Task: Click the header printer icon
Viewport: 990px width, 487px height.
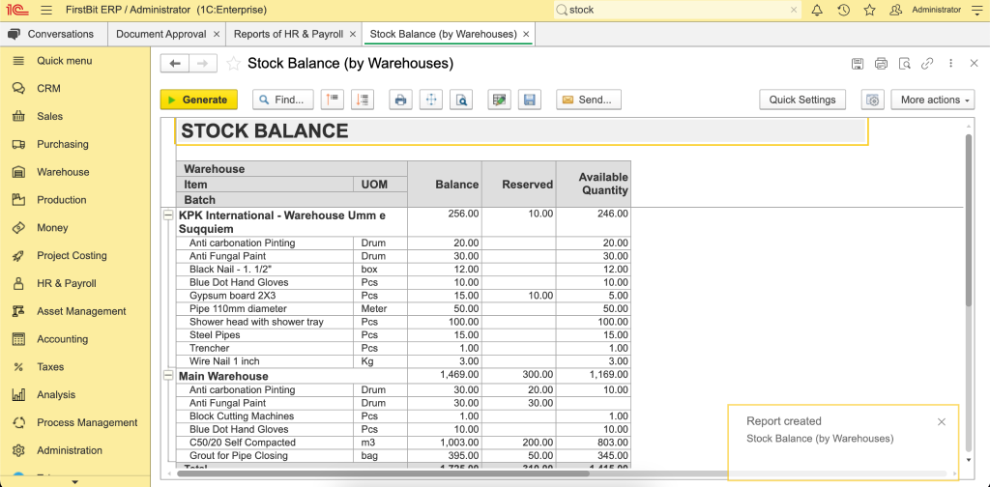Action: (881, 64)
